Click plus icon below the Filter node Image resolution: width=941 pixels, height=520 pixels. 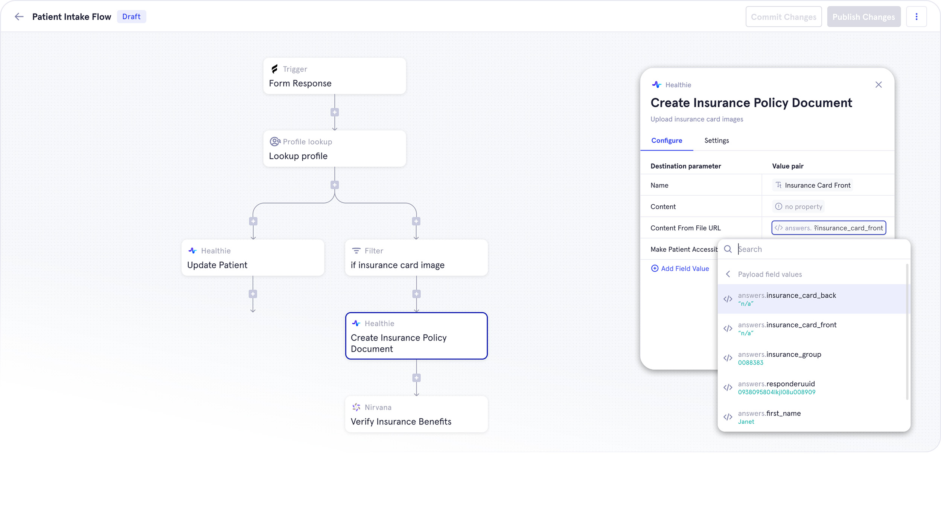[x=416, y=294]
